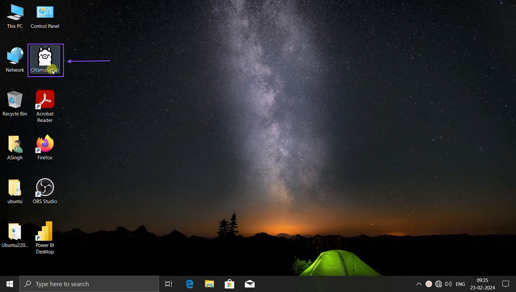
Task: Launch Microsoft Edge from the taskbar
Action: (x=189, y=284)
